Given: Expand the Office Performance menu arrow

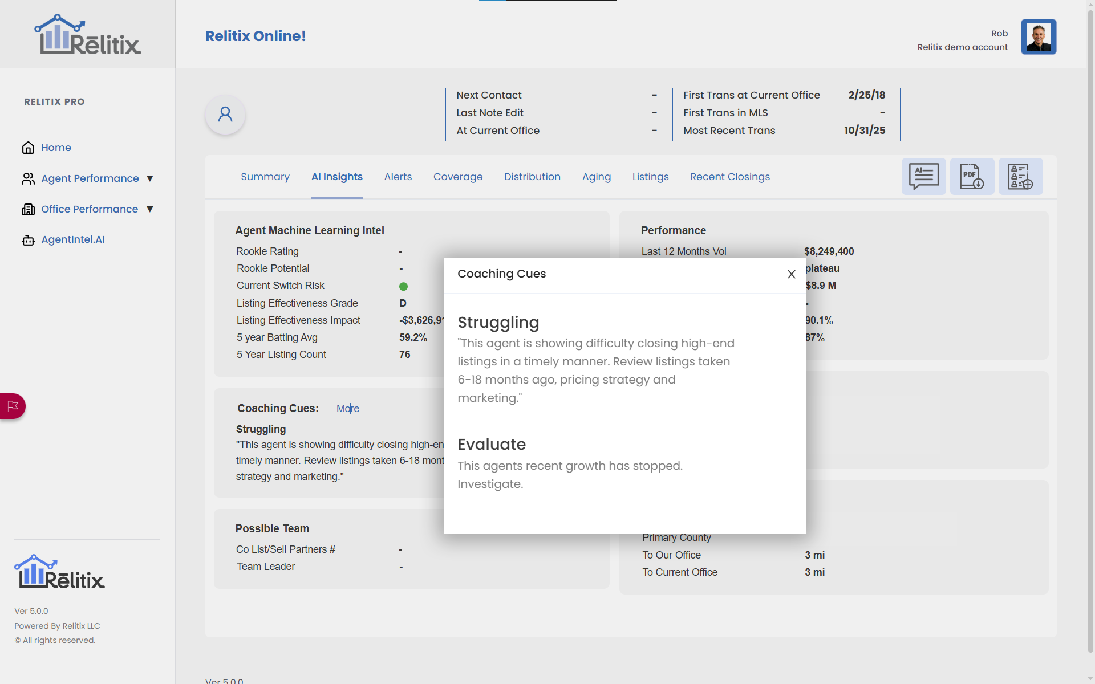Looking at the screenshot, I should tap(150, 209).
